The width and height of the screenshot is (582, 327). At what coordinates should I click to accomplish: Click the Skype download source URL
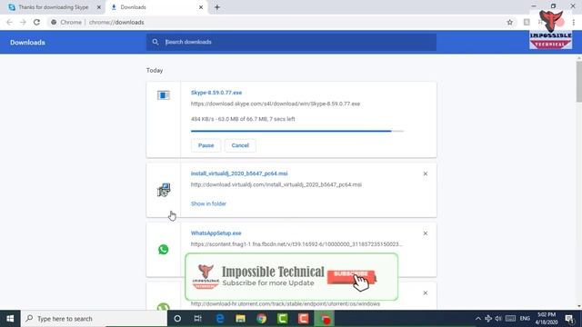pos(276,104)
